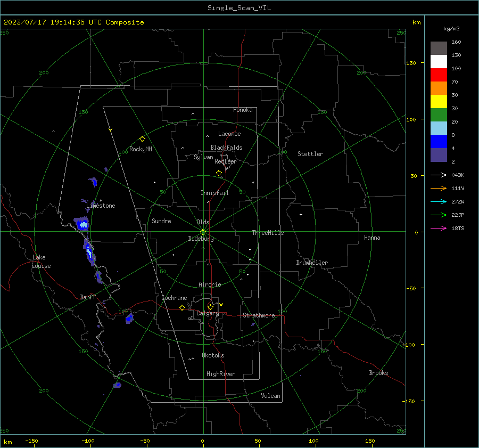Click the 160 value on the legend scale
Image resolution: width=479 pixels, height=448 pixels.
click(456, 42)
